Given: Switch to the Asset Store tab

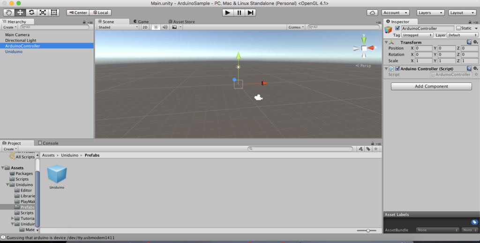Looking at the screenshot, I should click(181, 22).
